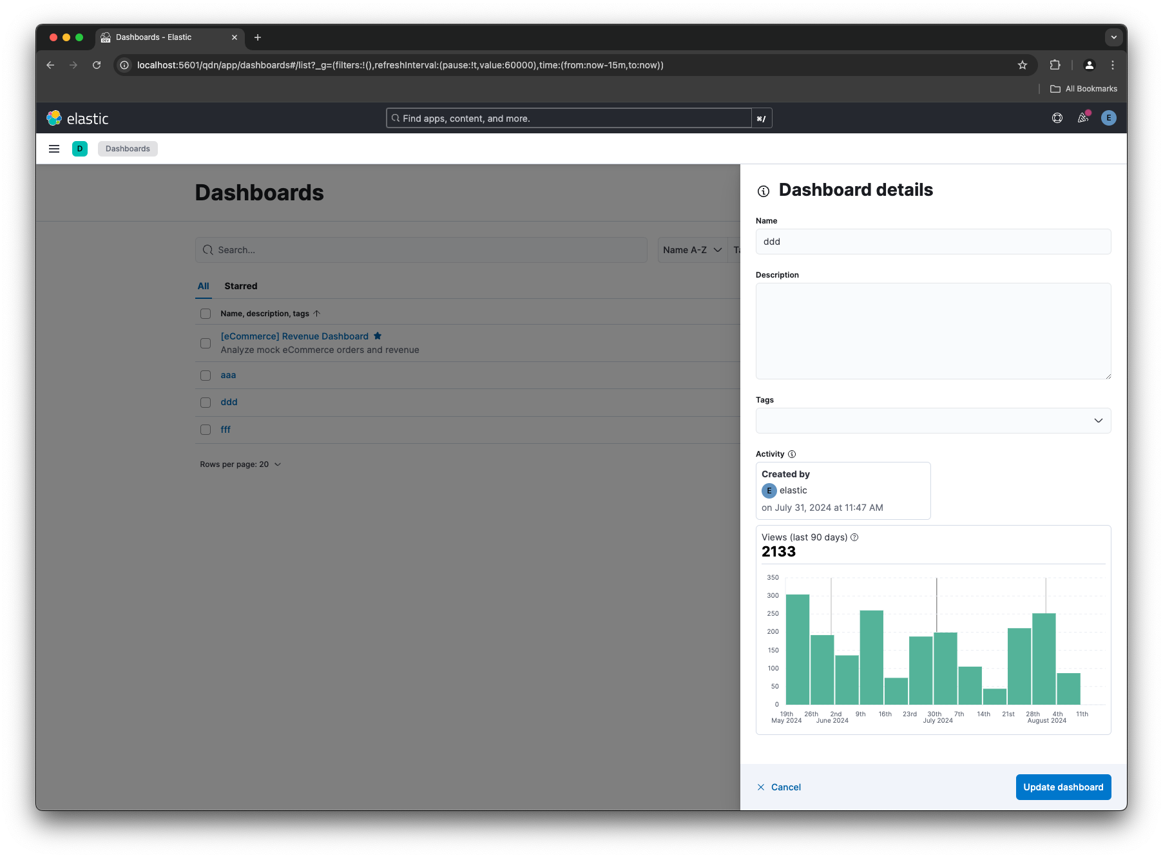This screenshot has height=858, width=1163.
Task: Click the sort arrow beside Name, description, tags
Action: click(x=317, y=314)
